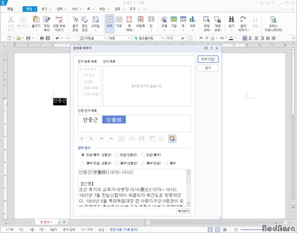
Task: Click the 개체 선택 object select icon
Action: pyautogui.click(x=206, y=24)
